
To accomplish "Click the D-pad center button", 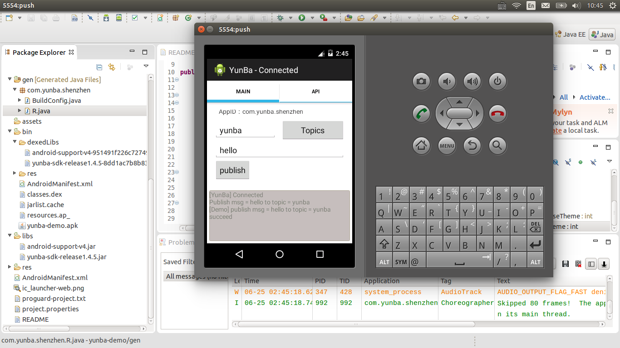I will pos(460,113).
